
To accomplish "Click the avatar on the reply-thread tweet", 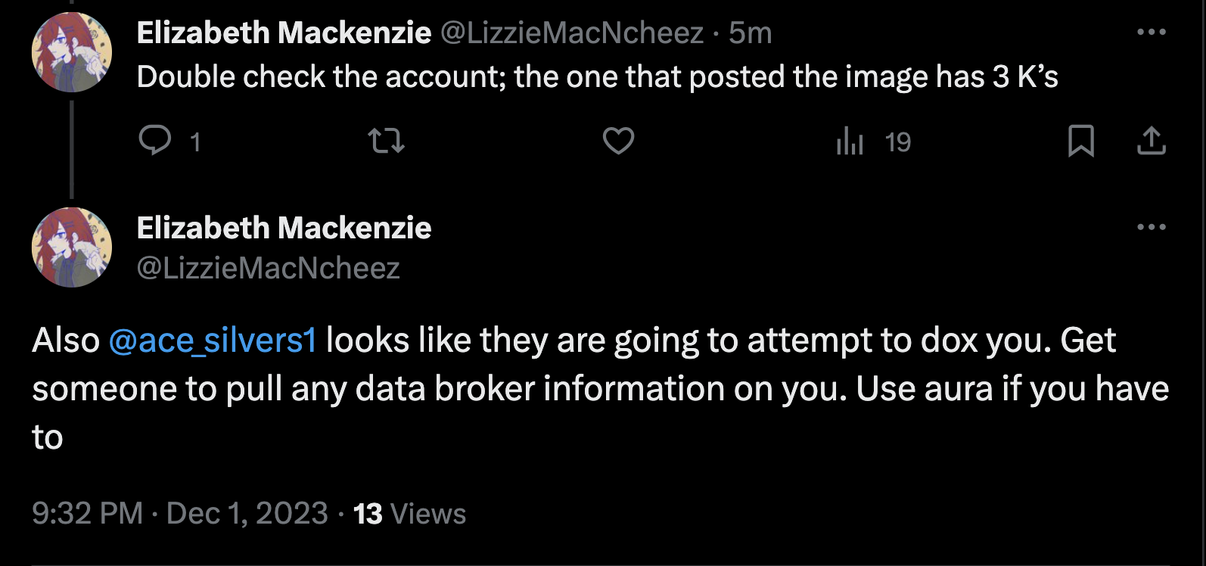I will 72,52.
